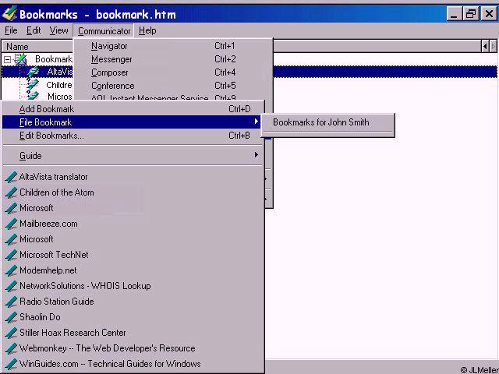Select the Bookmark root row label in tree

[x=54, y=59]
